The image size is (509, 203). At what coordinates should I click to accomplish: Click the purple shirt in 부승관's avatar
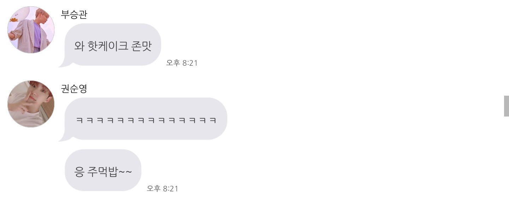37,35
